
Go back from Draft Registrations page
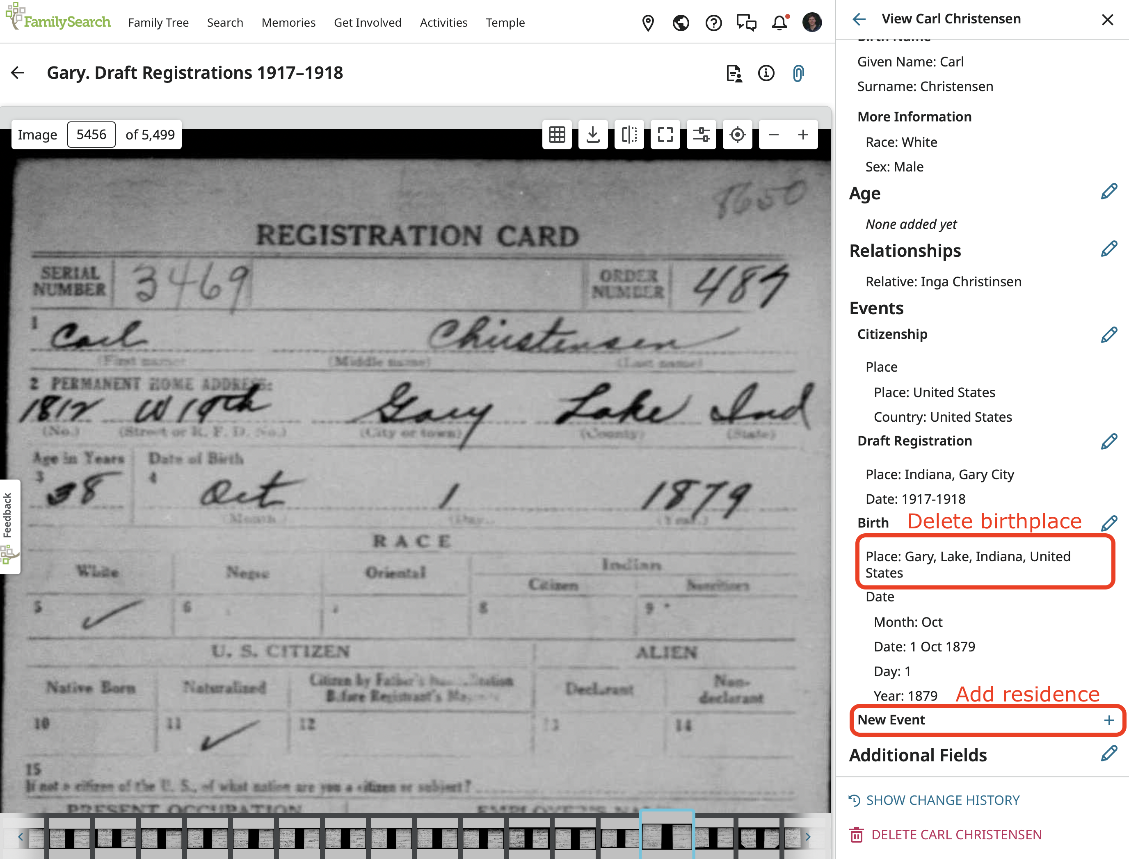(17, 73)
